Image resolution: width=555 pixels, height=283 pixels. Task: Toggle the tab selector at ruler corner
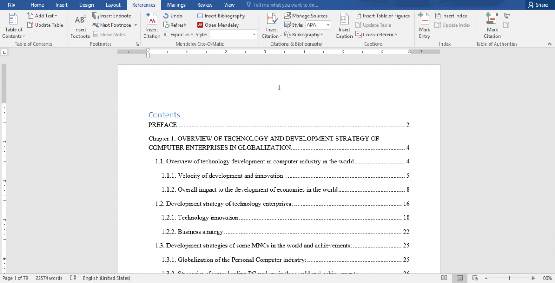pos(4,52)
